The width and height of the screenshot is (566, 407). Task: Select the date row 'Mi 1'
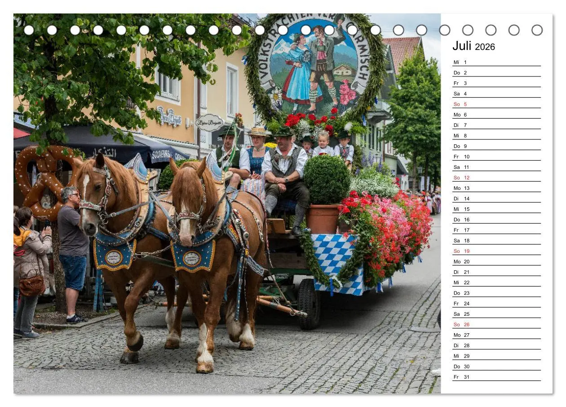(496, 62)
